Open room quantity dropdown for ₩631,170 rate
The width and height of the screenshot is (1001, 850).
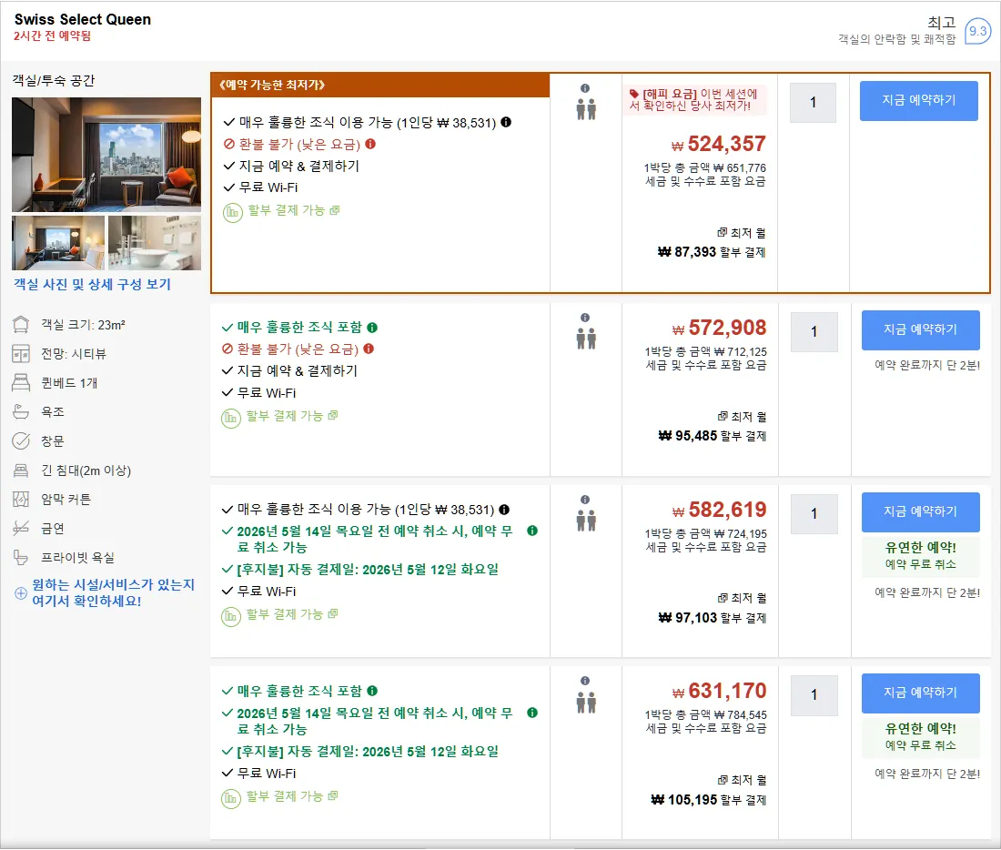[814, 694]
